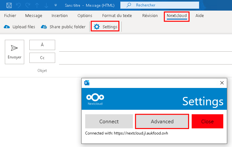Click the previous item up arrow
The height and width of the screenshot is (147, 232).
tap(37, 5)
